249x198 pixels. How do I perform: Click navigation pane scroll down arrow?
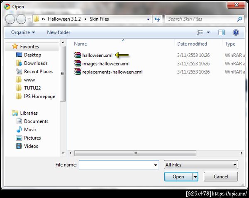click(63, 153)
